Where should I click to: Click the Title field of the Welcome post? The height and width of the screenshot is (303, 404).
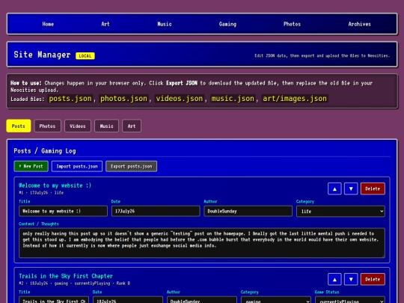click(x=63, y=211)
